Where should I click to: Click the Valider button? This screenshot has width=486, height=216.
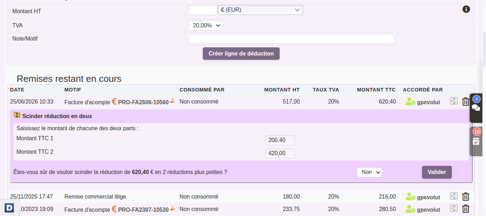coord(437,172)
